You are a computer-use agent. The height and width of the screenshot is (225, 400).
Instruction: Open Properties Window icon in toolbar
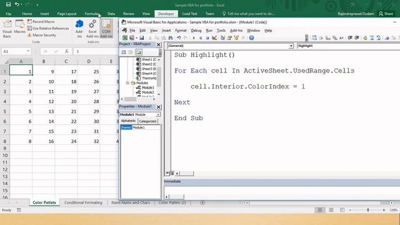pos(229,38)
